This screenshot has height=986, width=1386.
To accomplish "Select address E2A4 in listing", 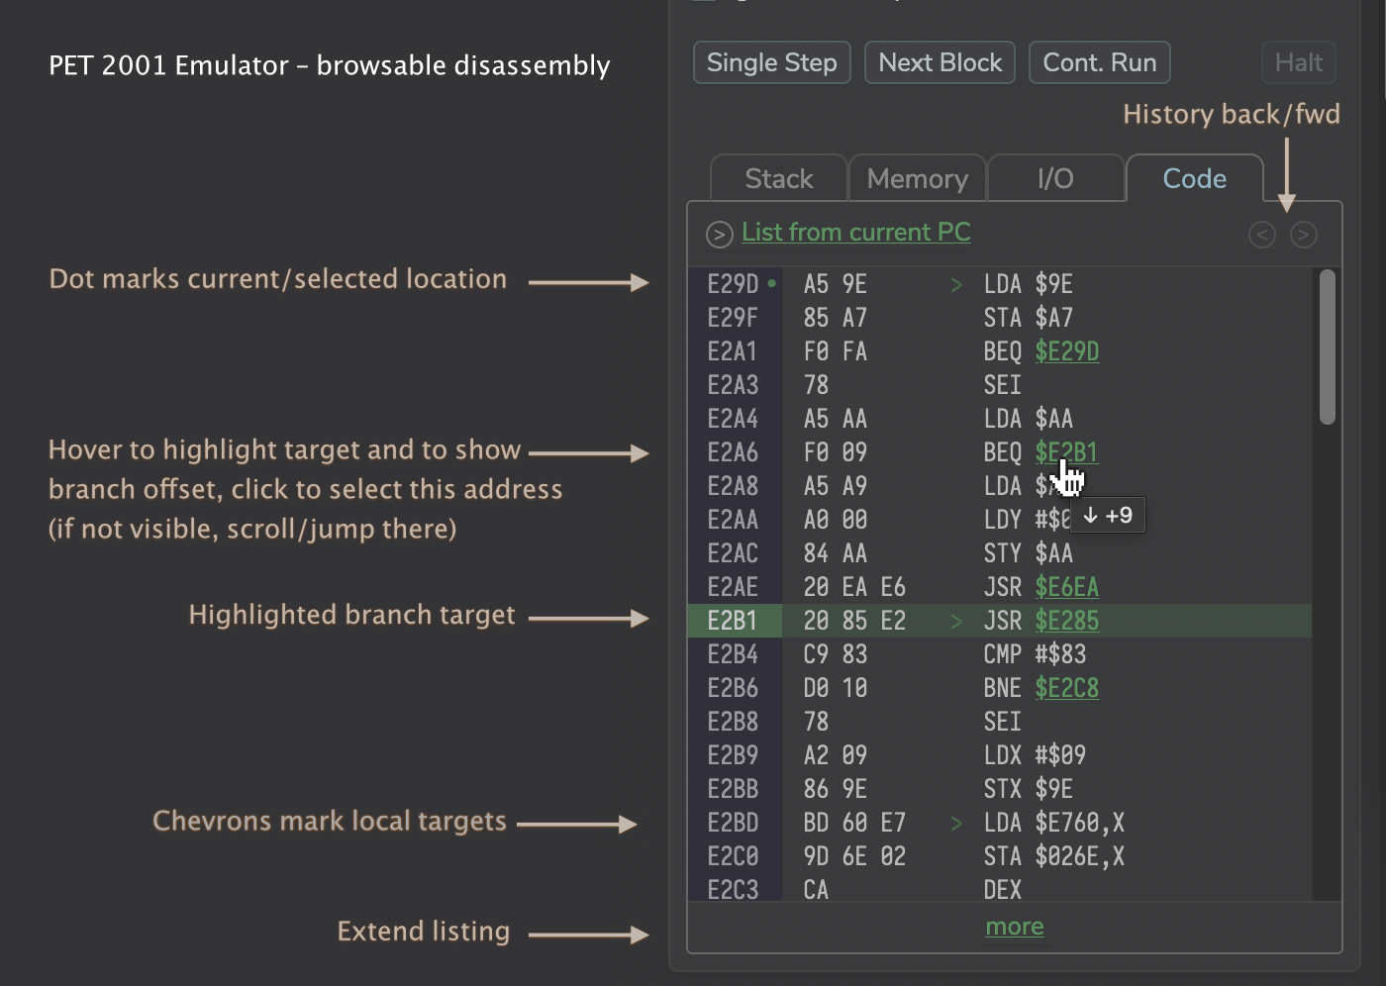I will tap(733, 419).
